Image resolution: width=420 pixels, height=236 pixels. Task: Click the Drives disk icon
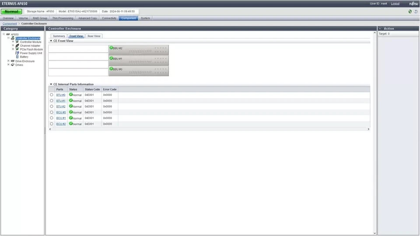(13, 65)
